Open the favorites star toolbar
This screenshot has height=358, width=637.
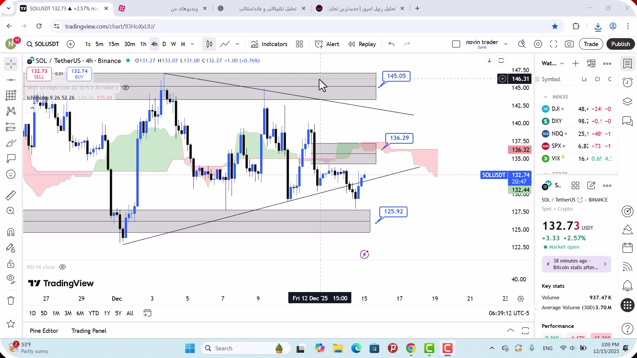(11, 324)
